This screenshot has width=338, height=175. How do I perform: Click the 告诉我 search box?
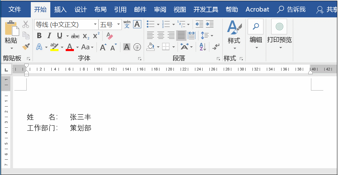292,10
